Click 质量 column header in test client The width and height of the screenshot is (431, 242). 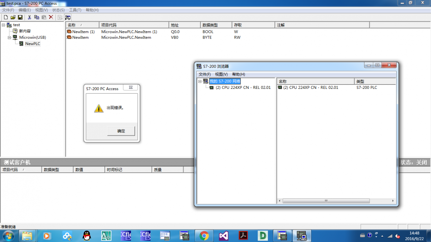168,170
